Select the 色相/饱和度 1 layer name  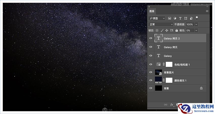tap(182, 65)
